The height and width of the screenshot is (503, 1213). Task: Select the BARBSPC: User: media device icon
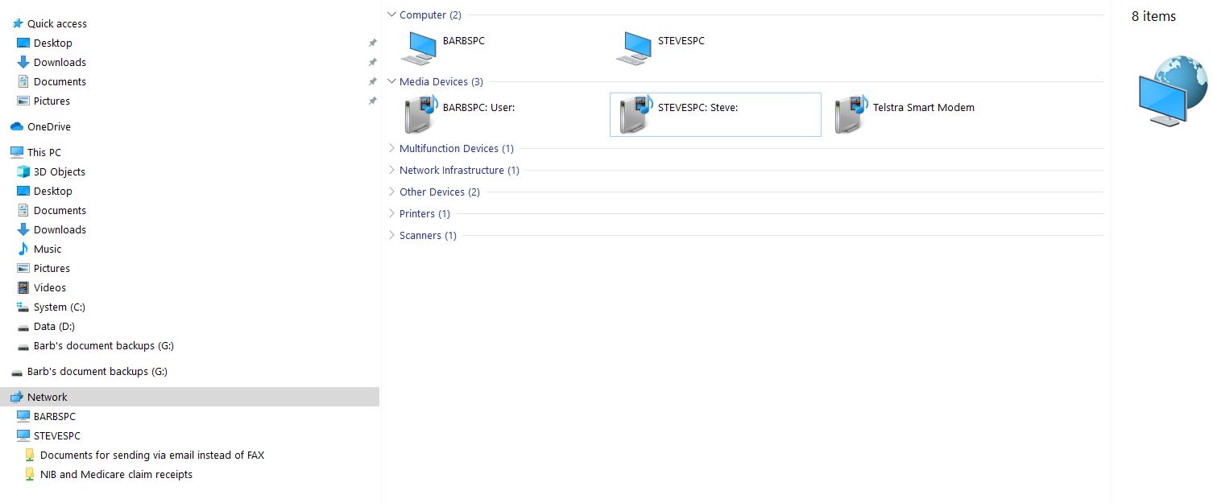[420, 113]
